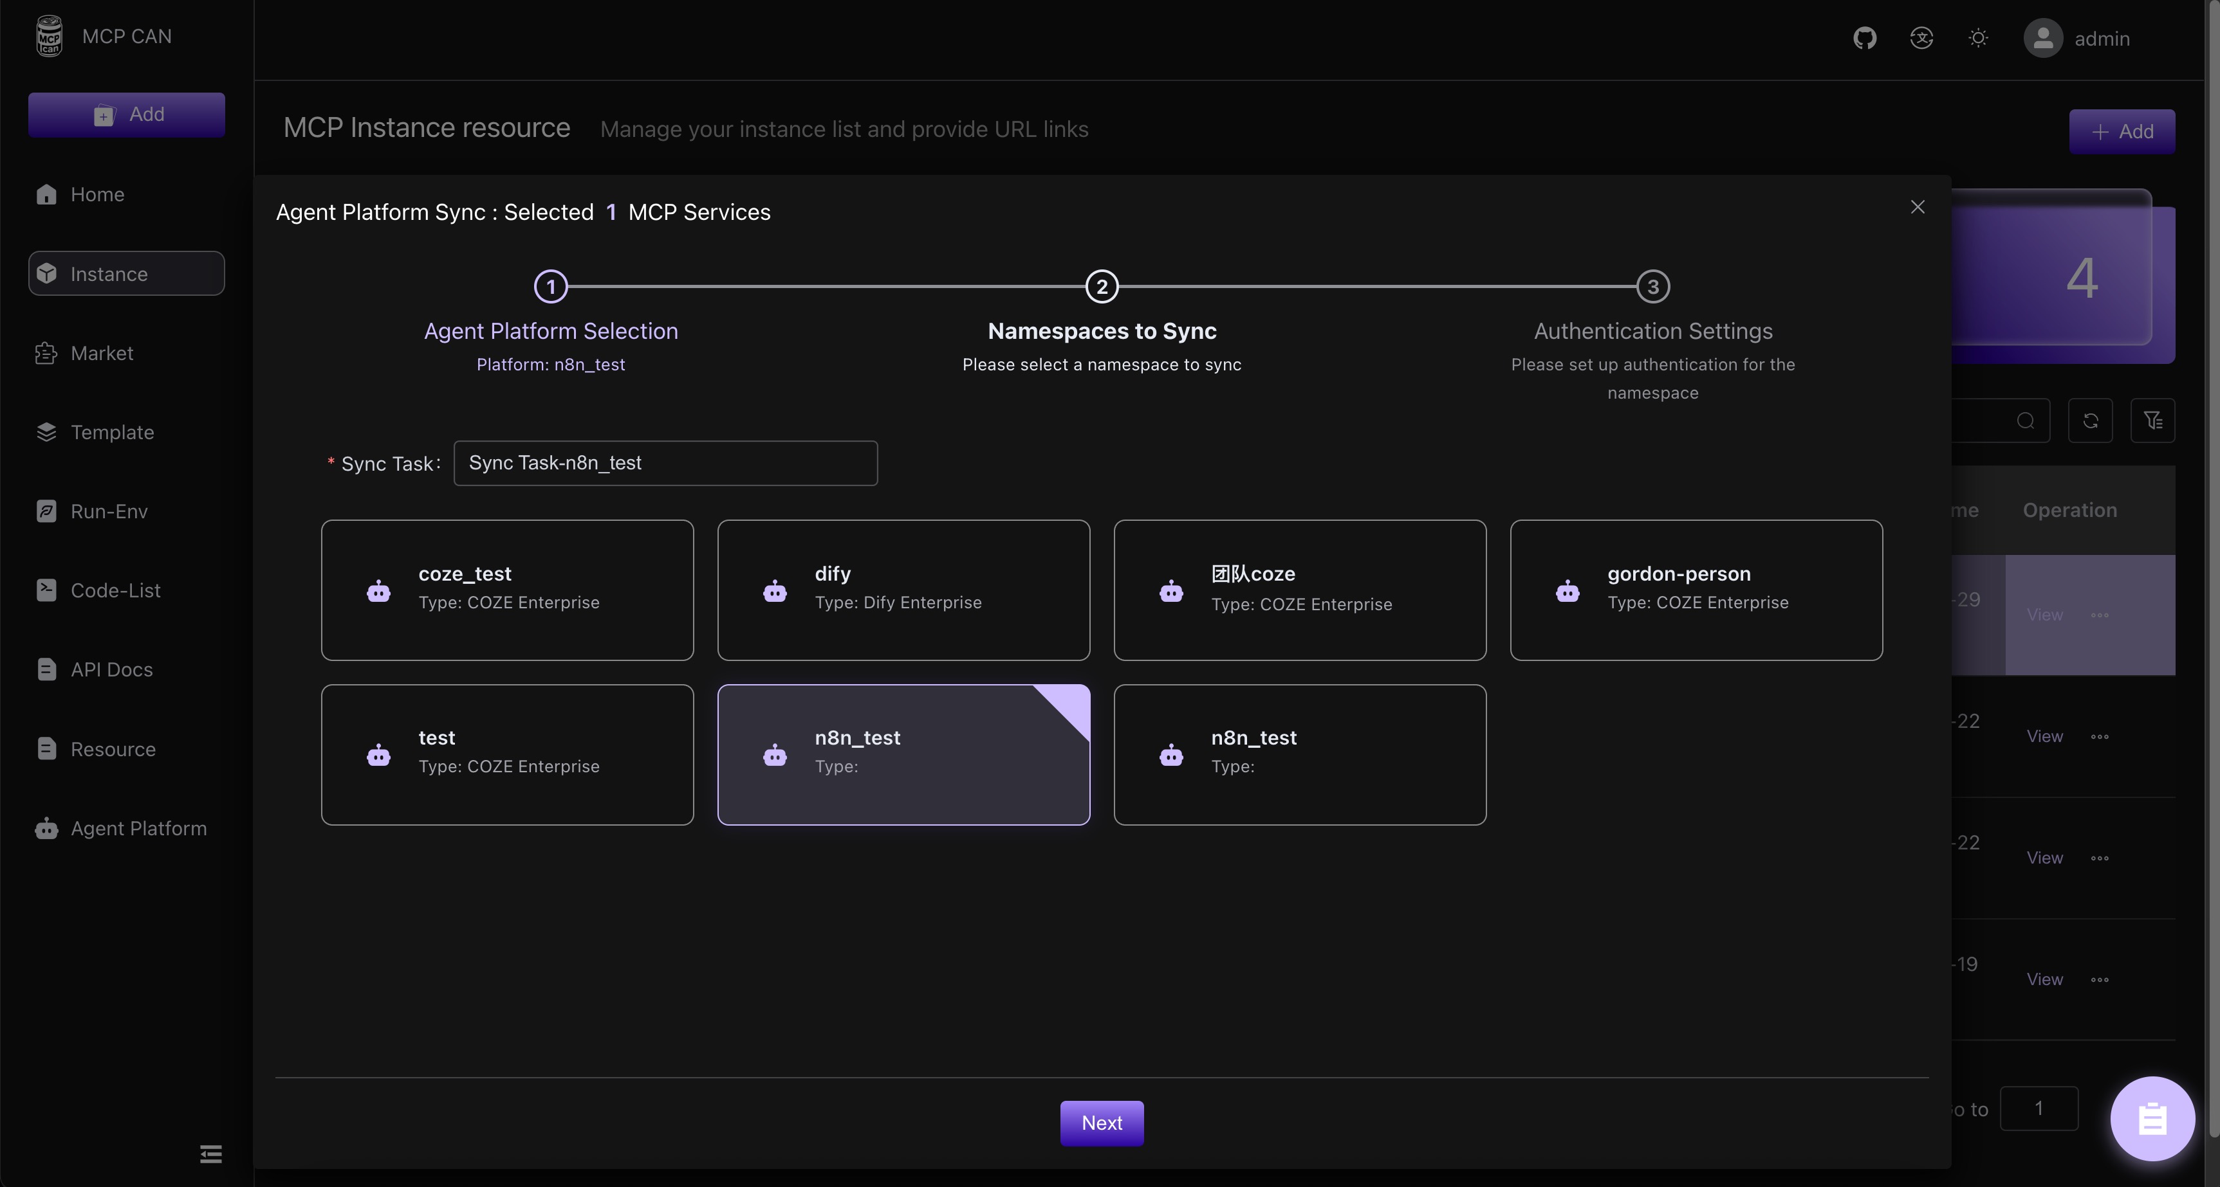Viewport: 2220px width, 1187px height.
Task: Select the dify namespace card
Action: (903, 590)
